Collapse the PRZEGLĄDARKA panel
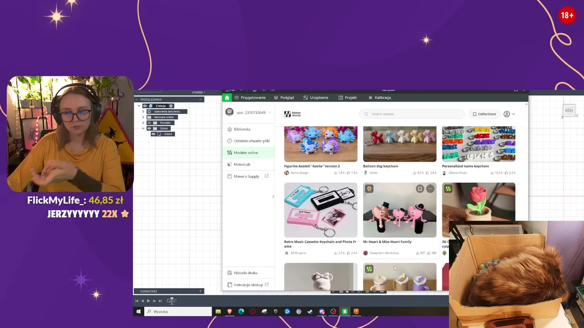The height and width of the screenshot is (328, 584). [x=200, y=99]
